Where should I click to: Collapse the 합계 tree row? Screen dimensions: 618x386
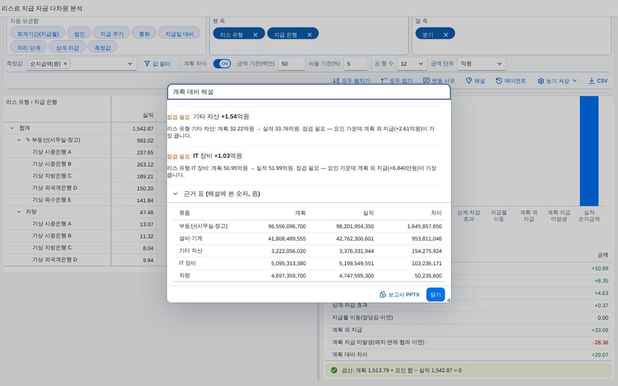12,128
